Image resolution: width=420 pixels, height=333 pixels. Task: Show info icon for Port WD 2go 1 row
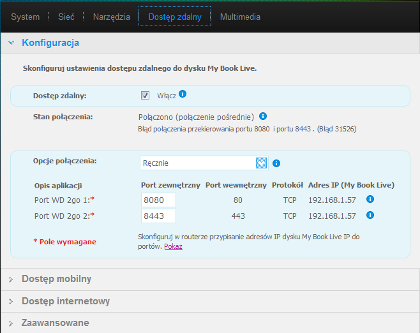tap(370, 199)
